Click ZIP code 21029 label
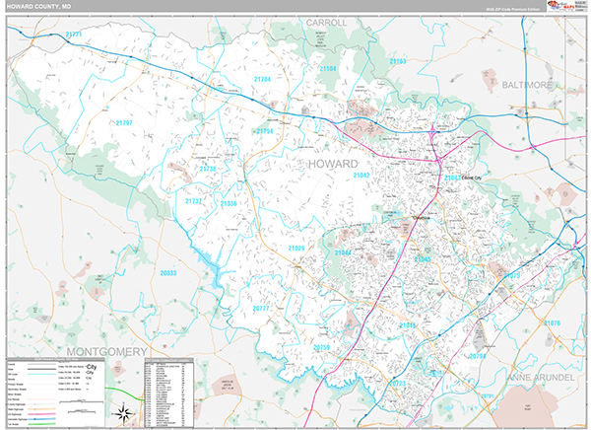This screenshot has height=430, width=591. click(x=295, y=249)
